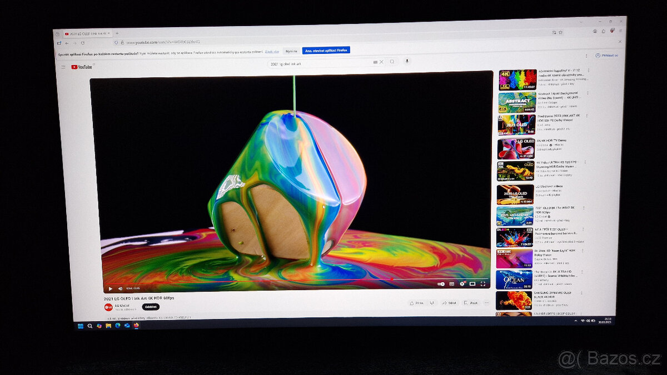Toggle the autoplay switch in the player
Screen dimensions: 667x375
441,284
